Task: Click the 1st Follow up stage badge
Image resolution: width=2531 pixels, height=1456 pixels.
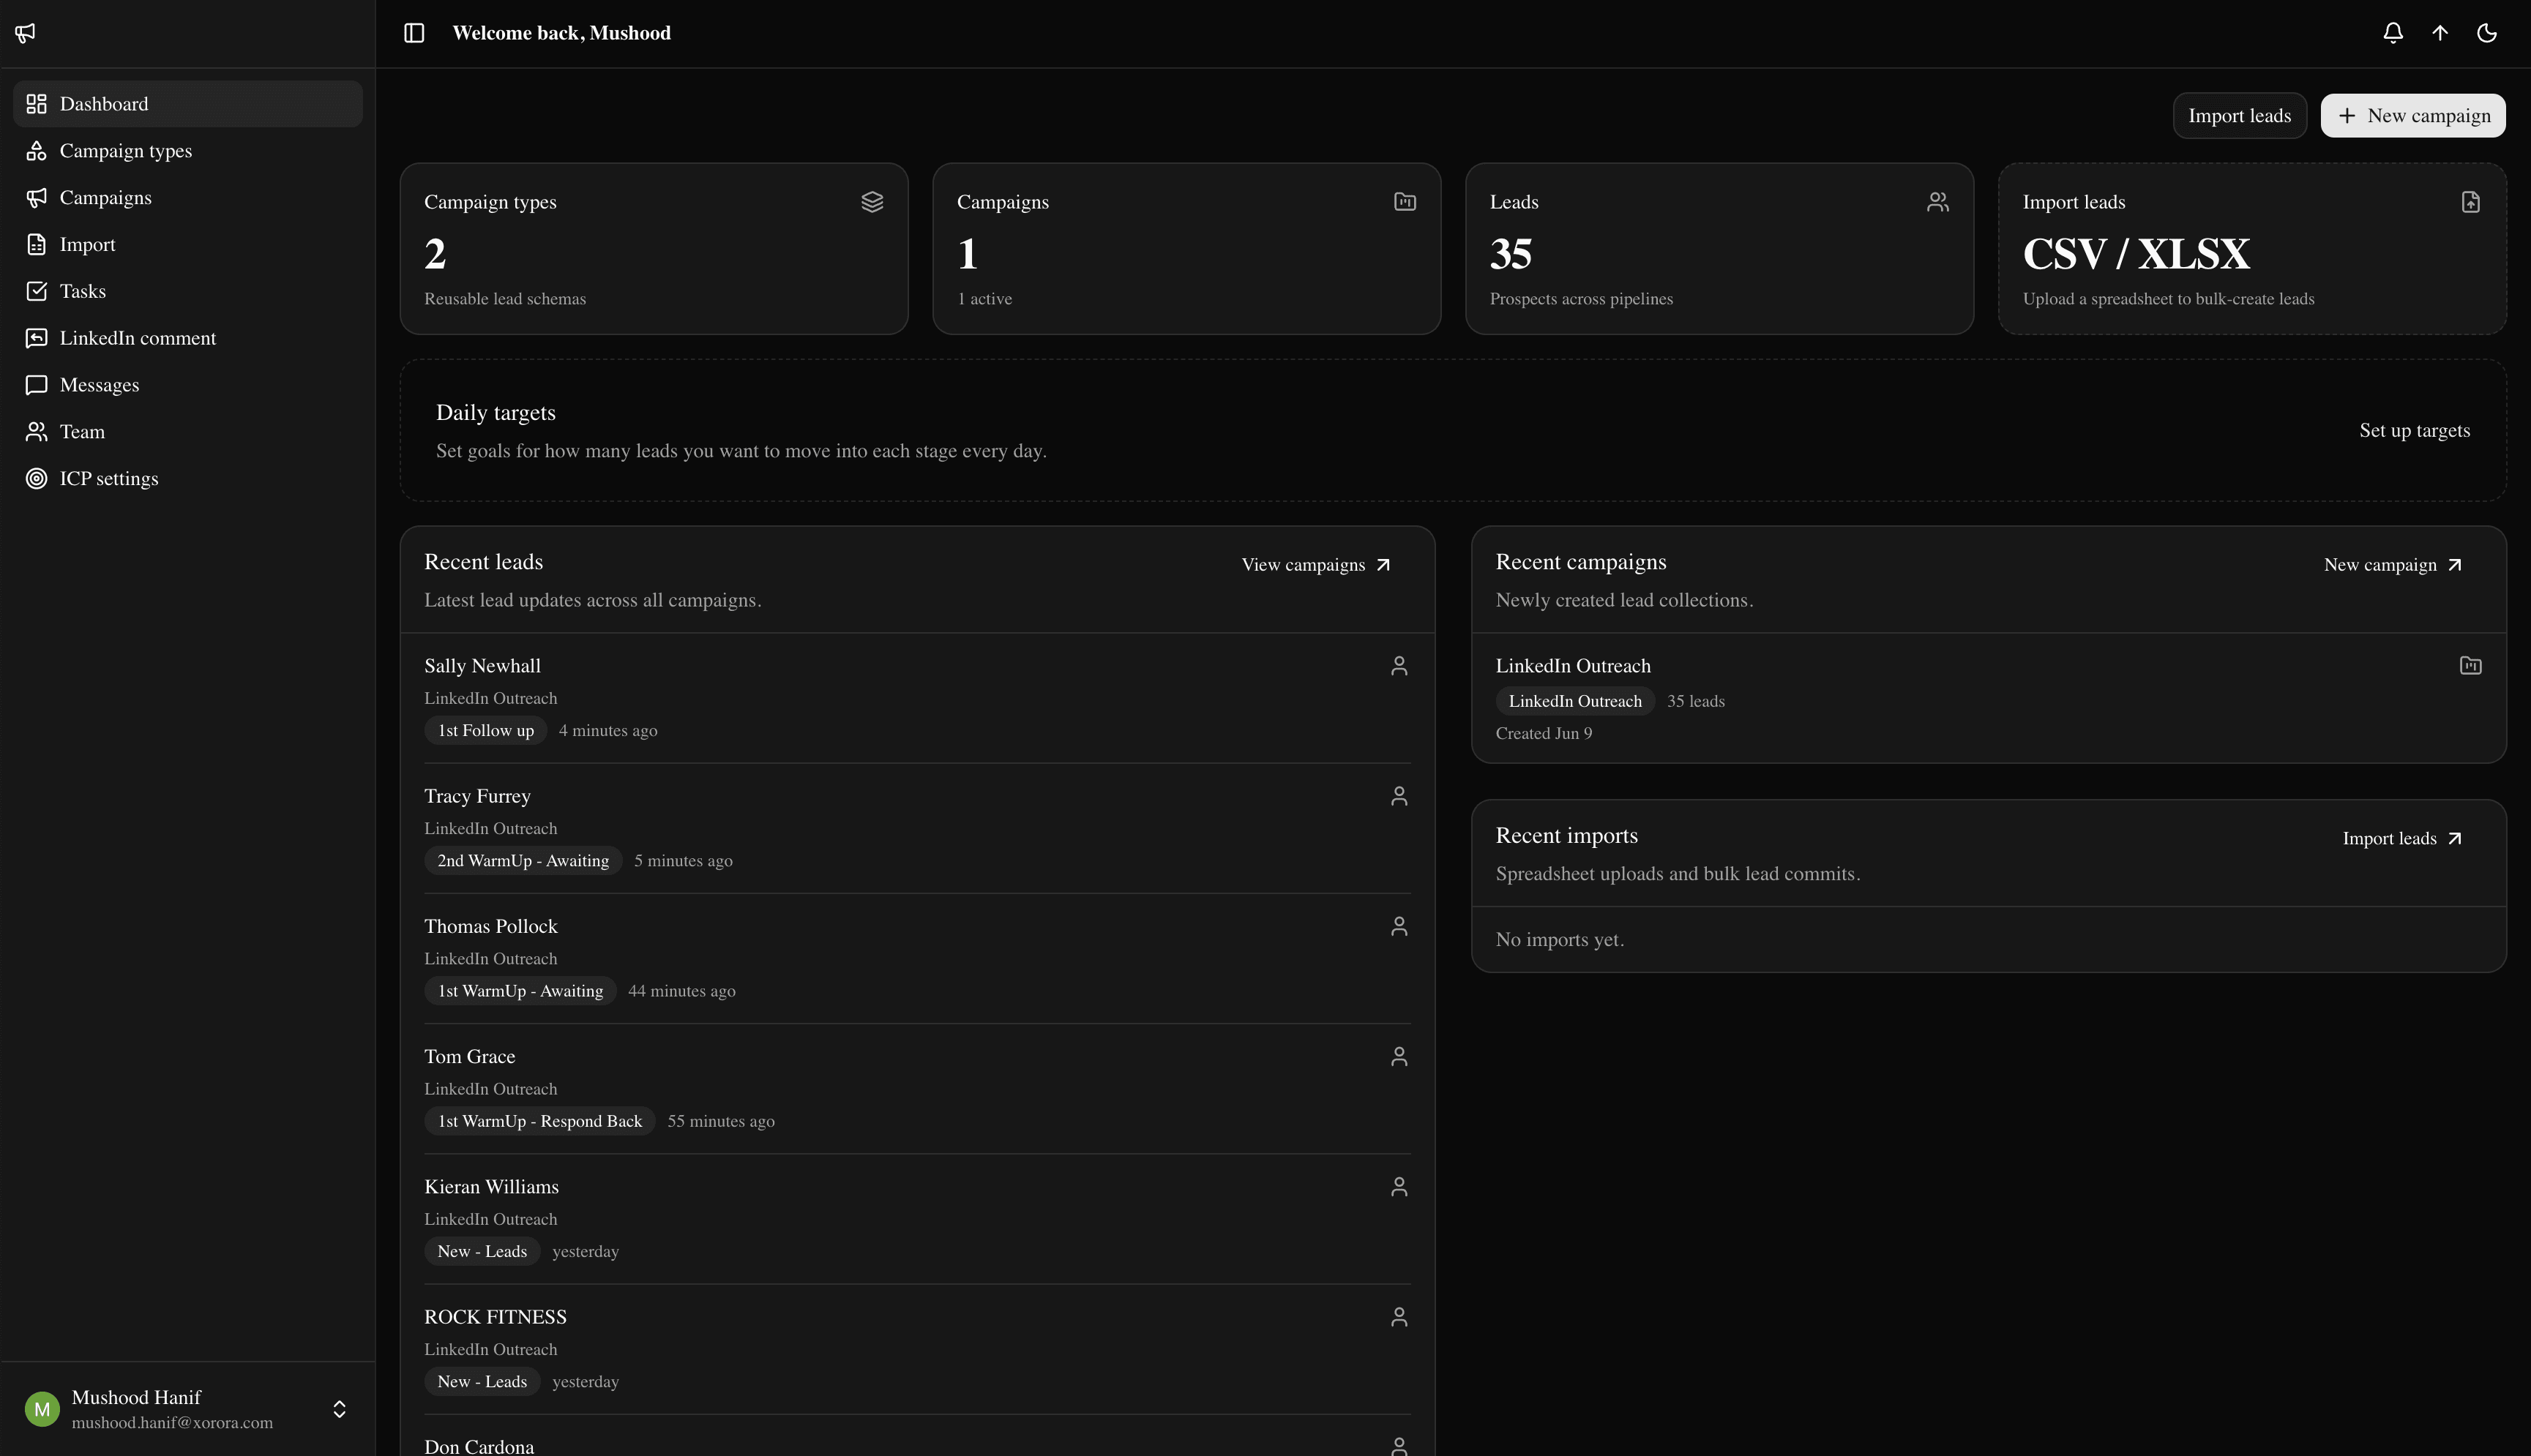Action: (486, 731)
